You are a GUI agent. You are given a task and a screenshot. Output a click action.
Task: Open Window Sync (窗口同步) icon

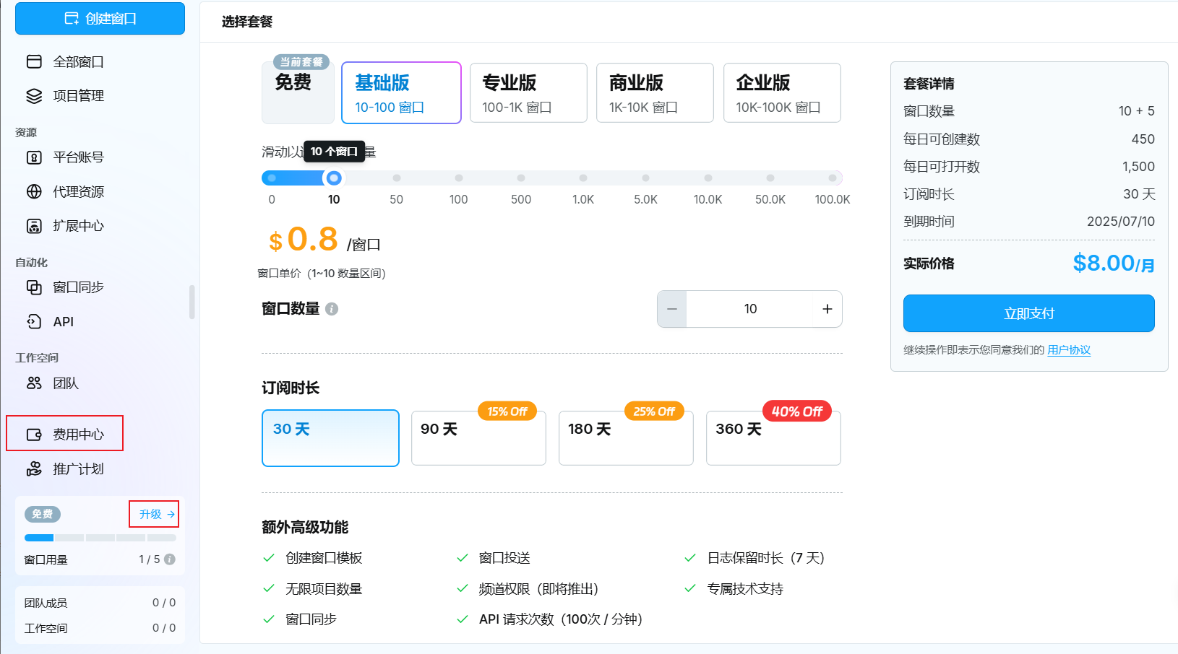[x=34, y=287]
